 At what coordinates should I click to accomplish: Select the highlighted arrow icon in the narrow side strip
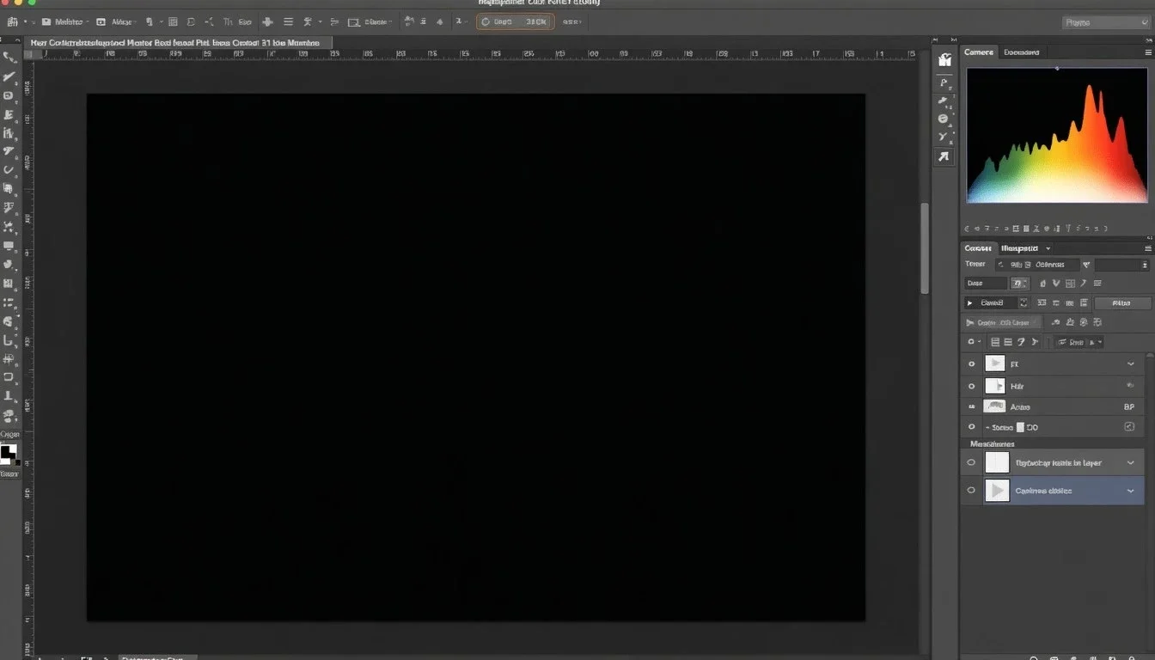(x=944, y=156)
